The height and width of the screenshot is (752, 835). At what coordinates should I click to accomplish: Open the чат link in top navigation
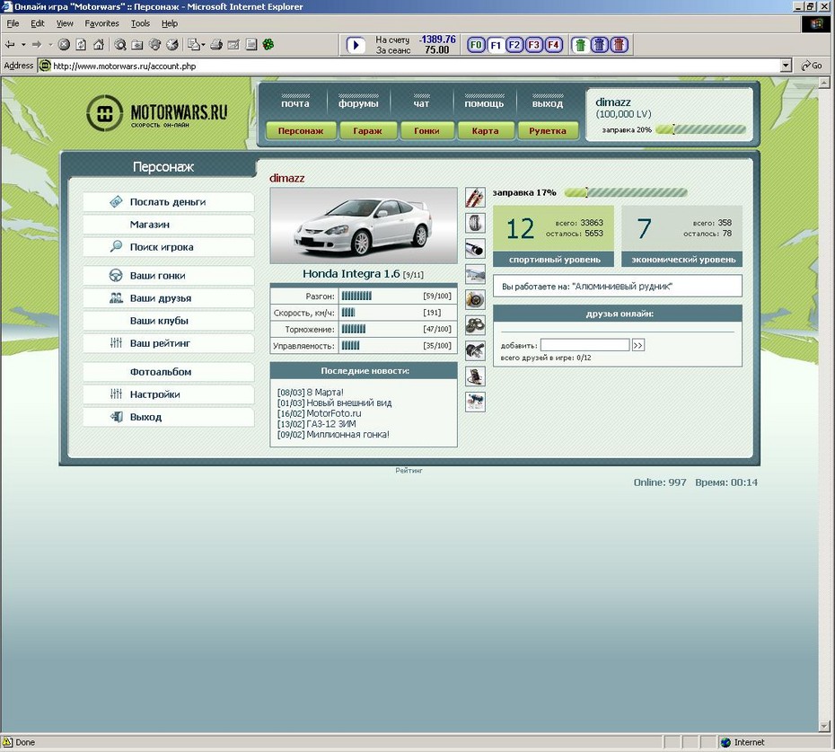[421, 102]
